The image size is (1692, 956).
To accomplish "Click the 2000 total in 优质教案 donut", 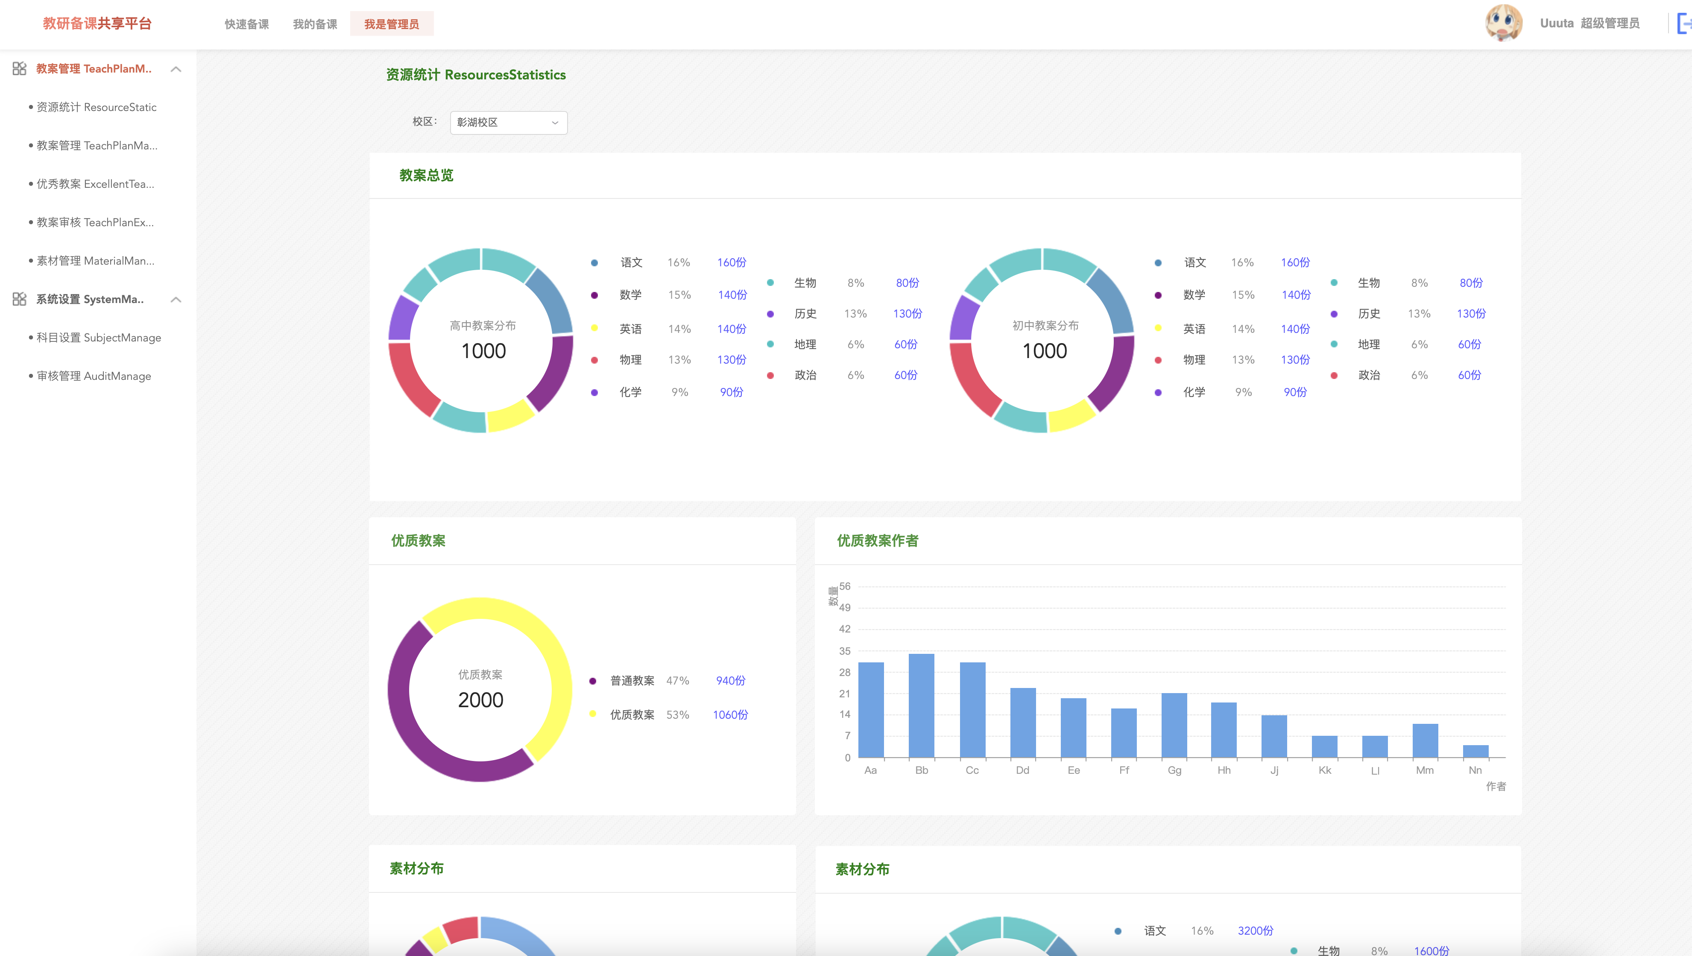I will coord(481,700).
